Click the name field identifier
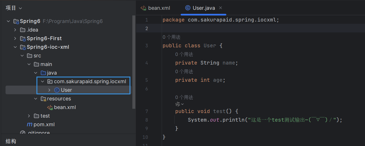Screen dimensions: 365x146 point(229,63)
